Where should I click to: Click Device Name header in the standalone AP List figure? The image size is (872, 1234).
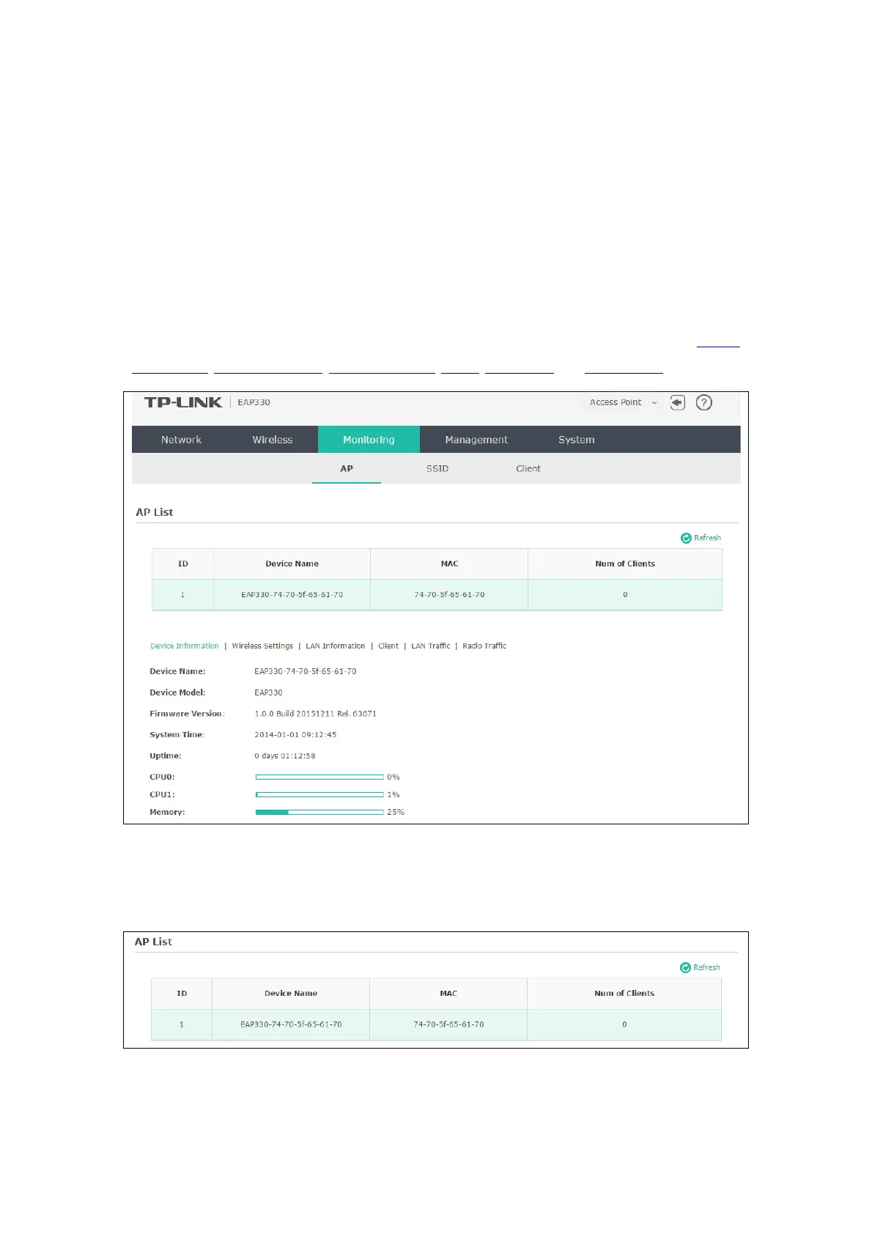coord(291,993)
